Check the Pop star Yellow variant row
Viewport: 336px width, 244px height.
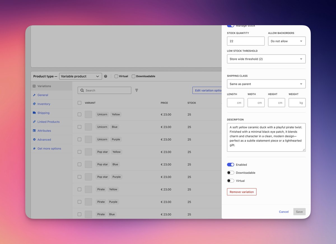[80, 152]
